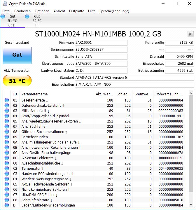Click raw value 004400030033 in Temperatur row
Image resolution: width=196 pixels, height=210 pixels.
pyautogui.click(x=171, y=168)
